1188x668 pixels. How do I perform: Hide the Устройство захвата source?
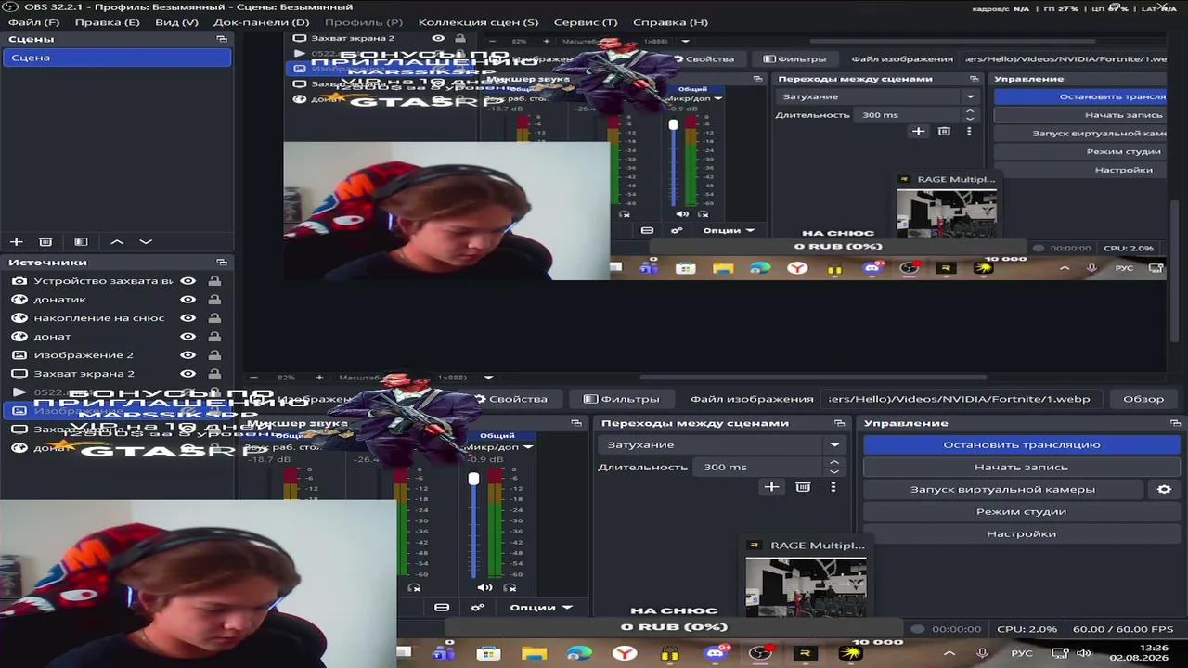point(187,281)
